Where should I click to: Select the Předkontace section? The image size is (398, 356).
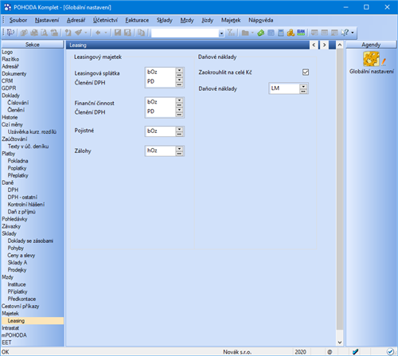21,299
